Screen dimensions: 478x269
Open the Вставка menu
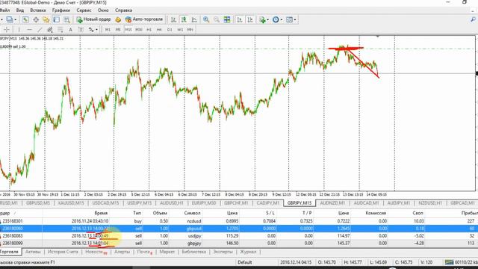38,10
